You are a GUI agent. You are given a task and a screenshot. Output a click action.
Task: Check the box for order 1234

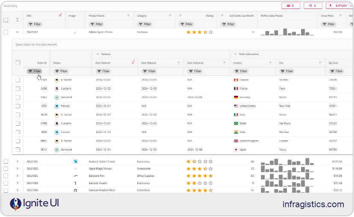tap(18, 106)
